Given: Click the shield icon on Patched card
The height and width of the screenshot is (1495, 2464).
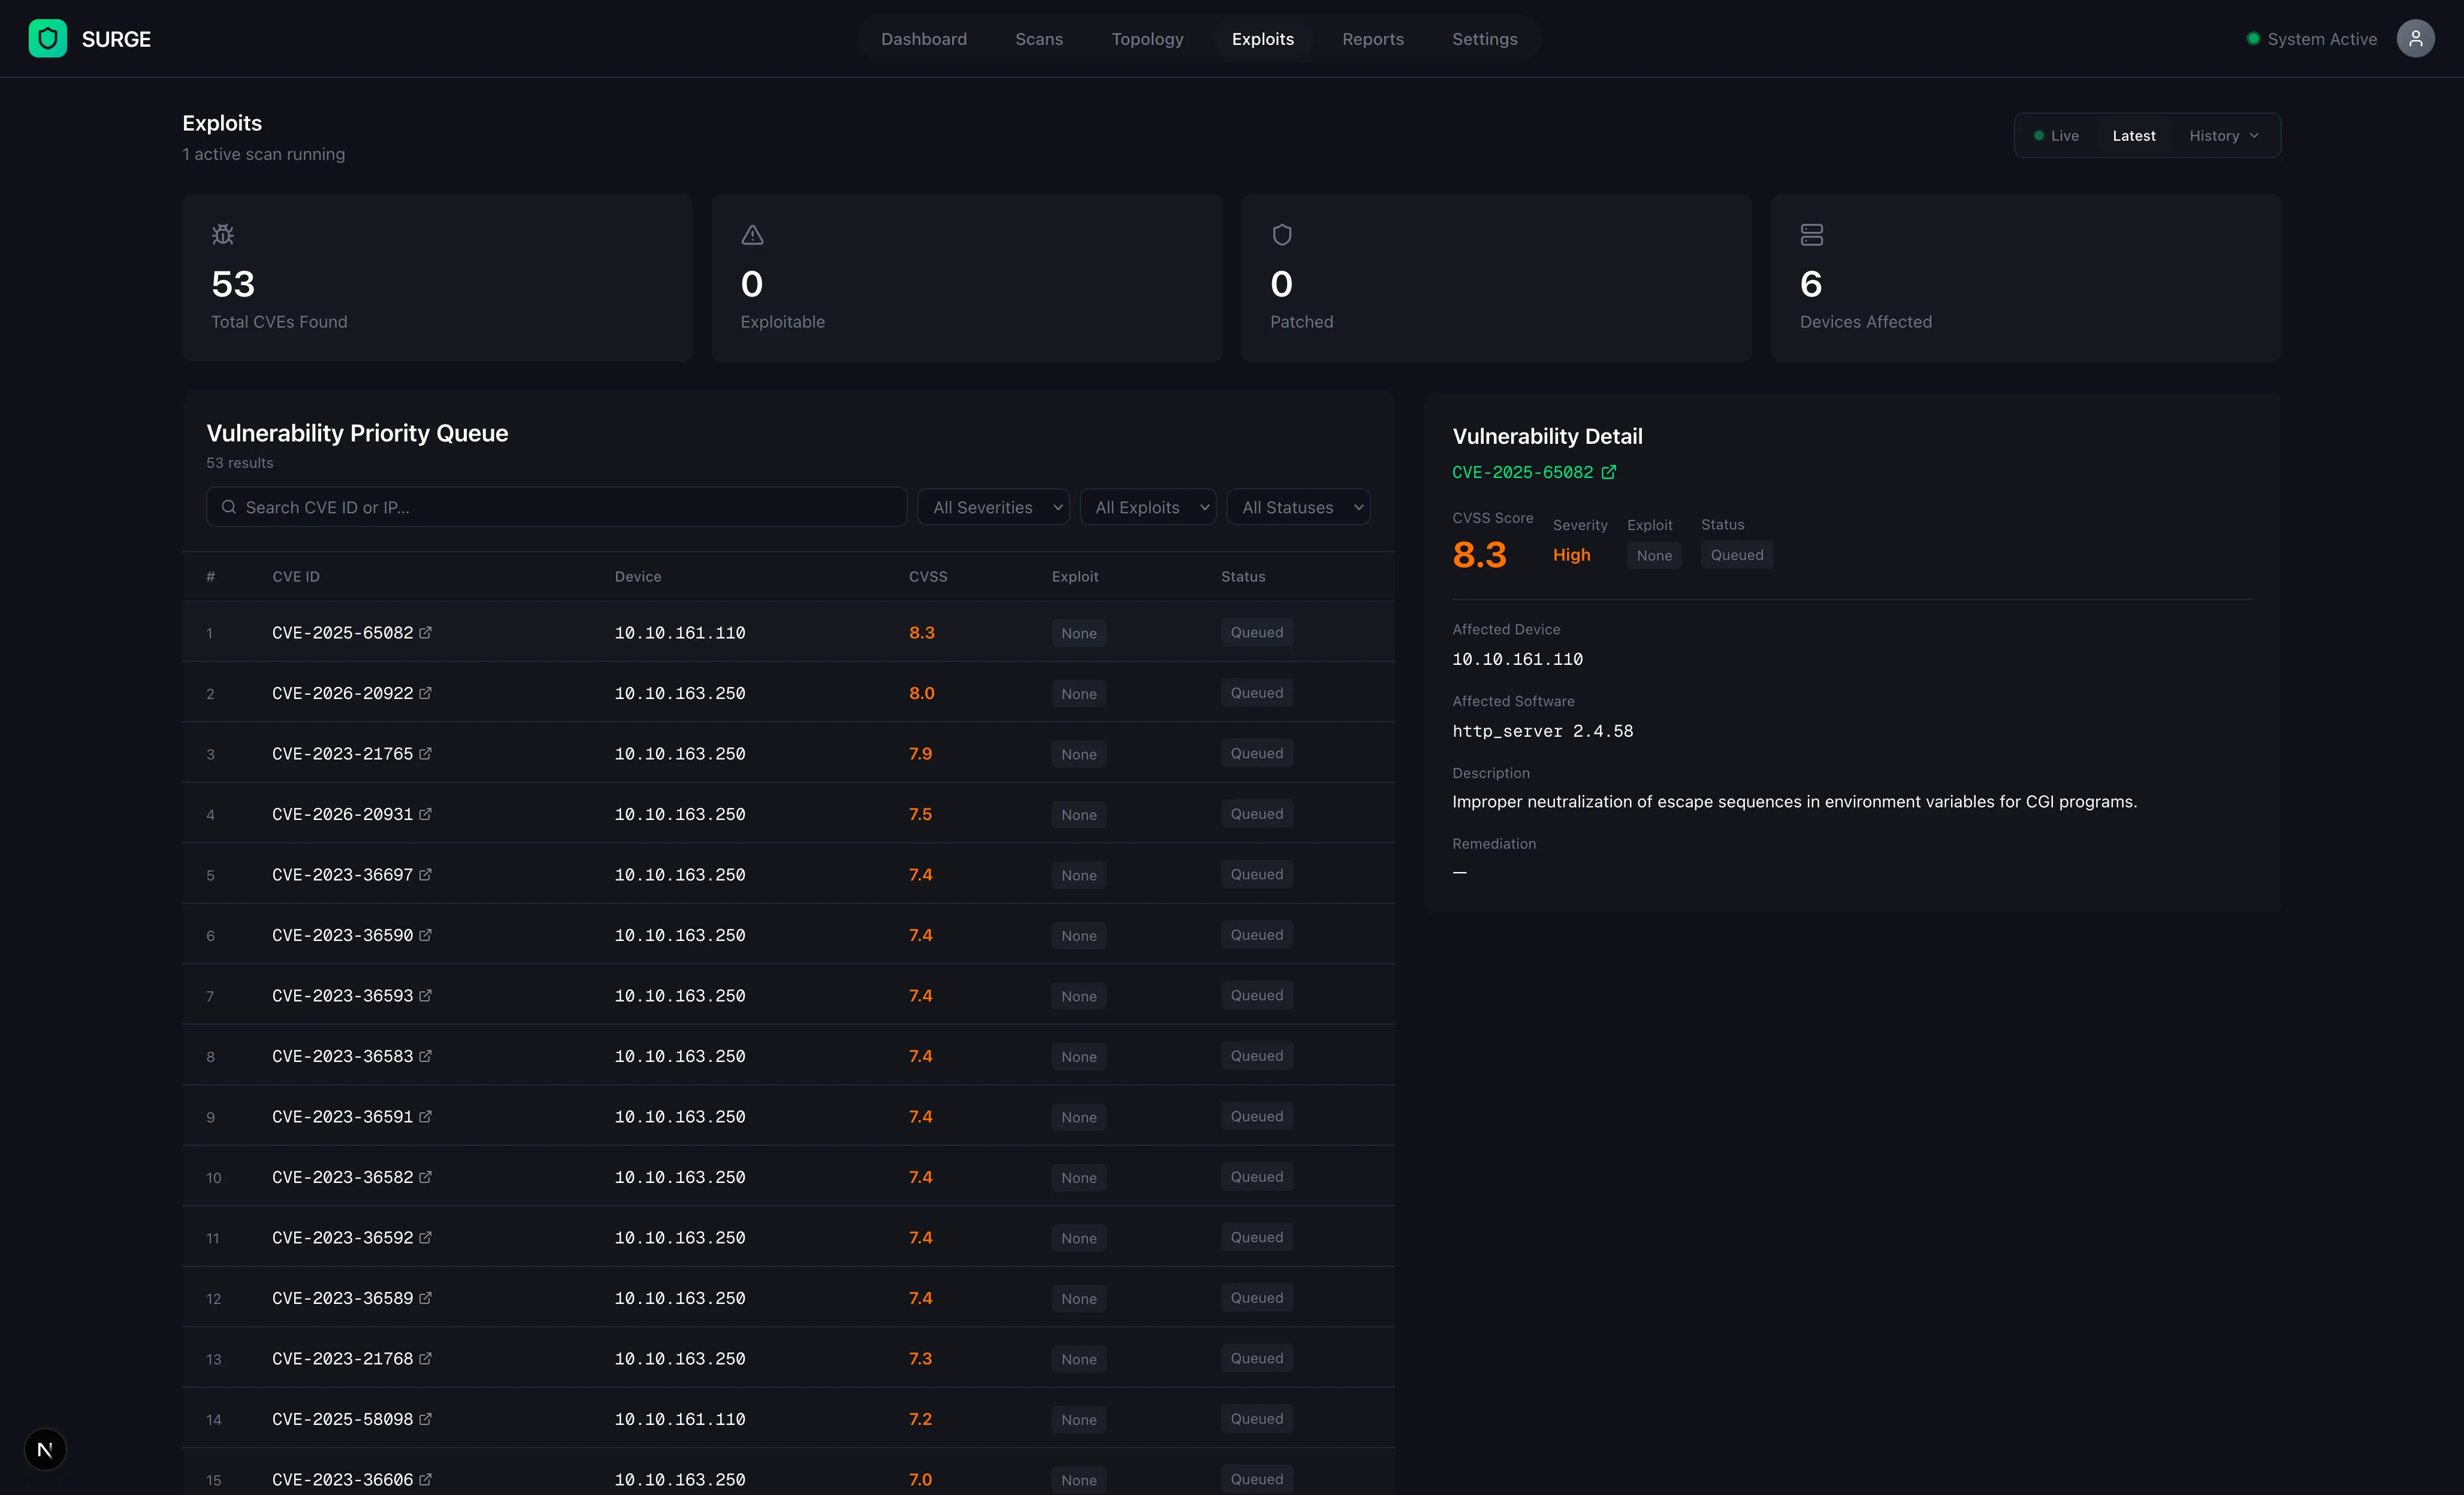Looking at the screenshot, I should pyautogui.click(x=1282, y=235).
